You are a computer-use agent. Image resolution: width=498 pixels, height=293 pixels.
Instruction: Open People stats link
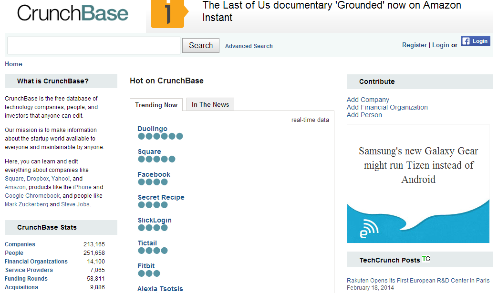tap(14, 253)
